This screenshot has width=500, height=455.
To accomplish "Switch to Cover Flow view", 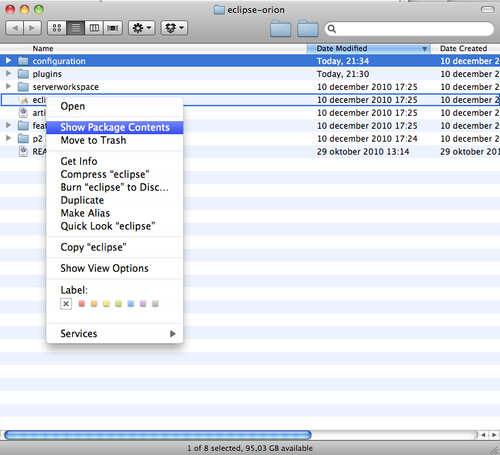I will pos(112,28).
